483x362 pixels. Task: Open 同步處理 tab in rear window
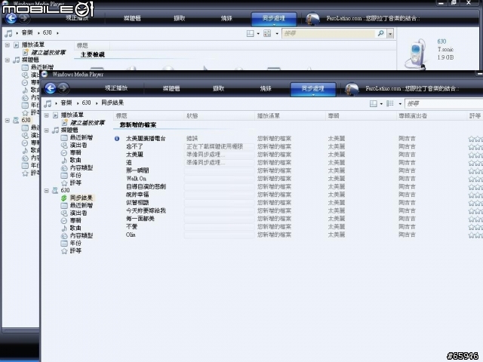[x=274, y=19]
